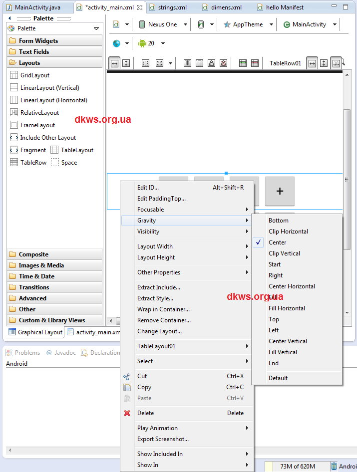Click the select all margins icon
This screenshot has width=357, height=472.
tap(145, 63)
